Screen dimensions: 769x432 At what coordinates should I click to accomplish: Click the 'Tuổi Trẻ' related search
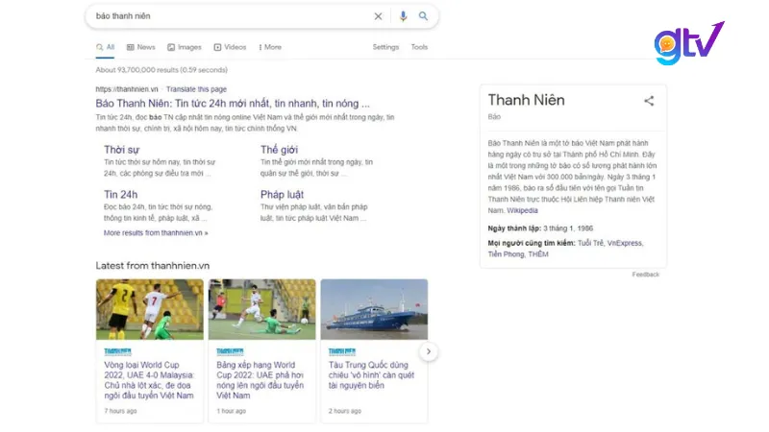coord(590,243)
